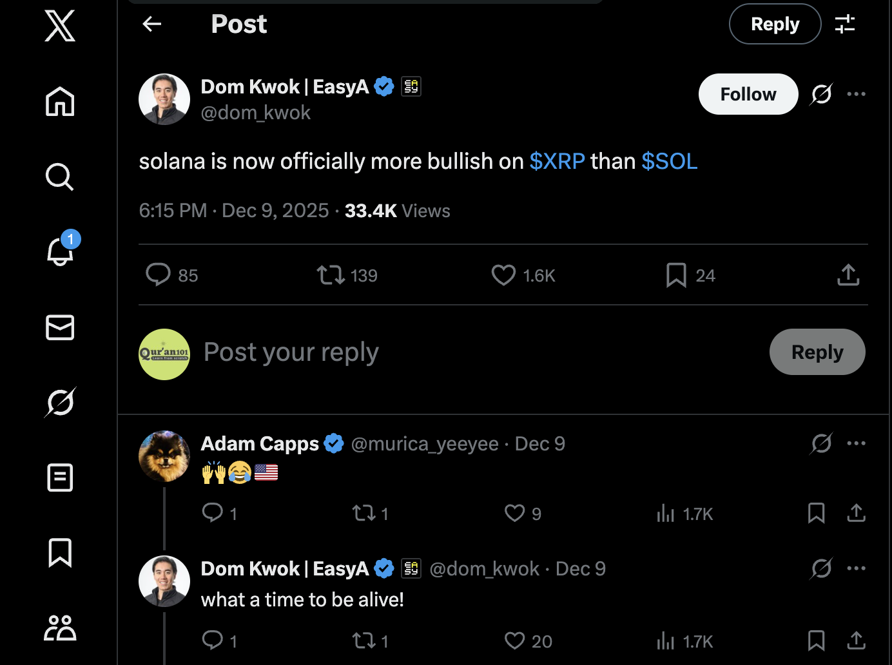This screenshot has height=665, width=892.
Task: Open Notifications bell with one alert
Action: 60,251
